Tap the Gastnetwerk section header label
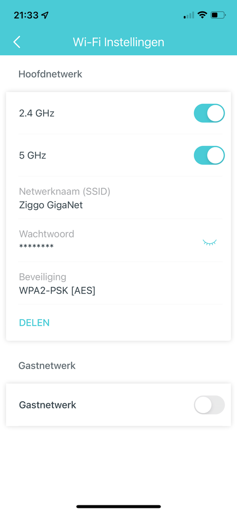This screenshot has height=513, width=237. coord(47,365)
